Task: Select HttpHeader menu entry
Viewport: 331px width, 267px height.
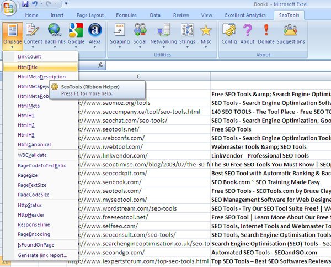Action: (x=40, y=215)
